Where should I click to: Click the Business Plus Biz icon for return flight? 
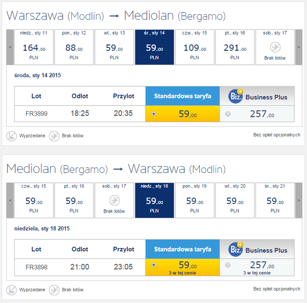pos(235,249)
